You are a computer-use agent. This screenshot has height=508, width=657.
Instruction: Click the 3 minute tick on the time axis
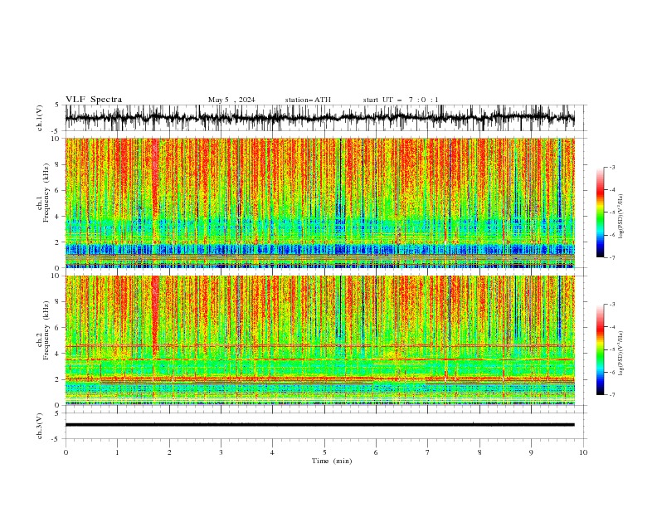pyautogui.click(x=221, y=452)
